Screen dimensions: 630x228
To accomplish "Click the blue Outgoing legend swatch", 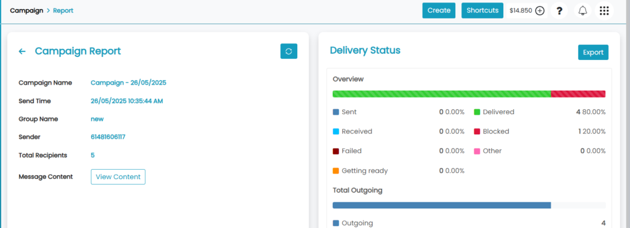I will coord(336,223).
